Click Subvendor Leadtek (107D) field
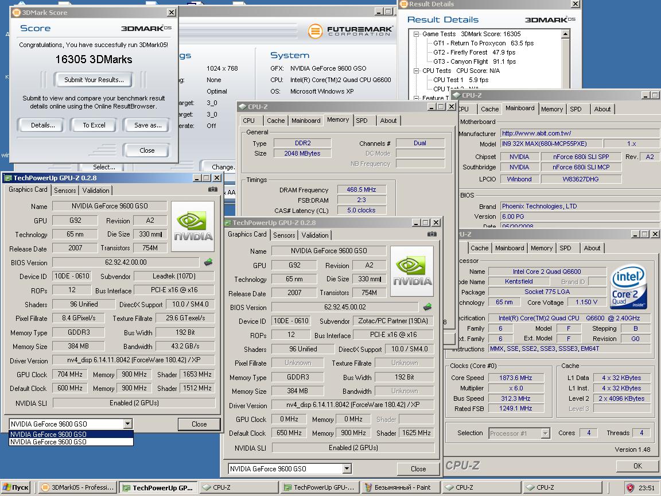 click(x=174, y=276)
